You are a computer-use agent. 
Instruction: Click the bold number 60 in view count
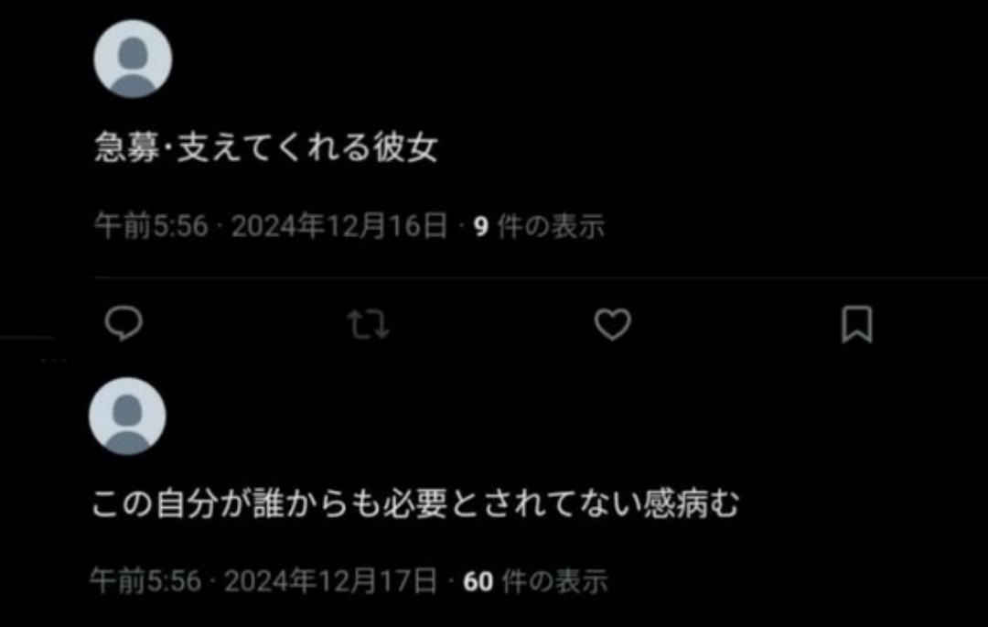click(478, 581)
